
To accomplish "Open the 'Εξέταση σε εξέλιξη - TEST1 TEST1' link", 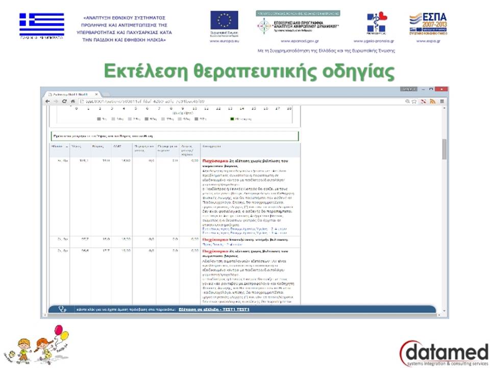I will (214, 310).
